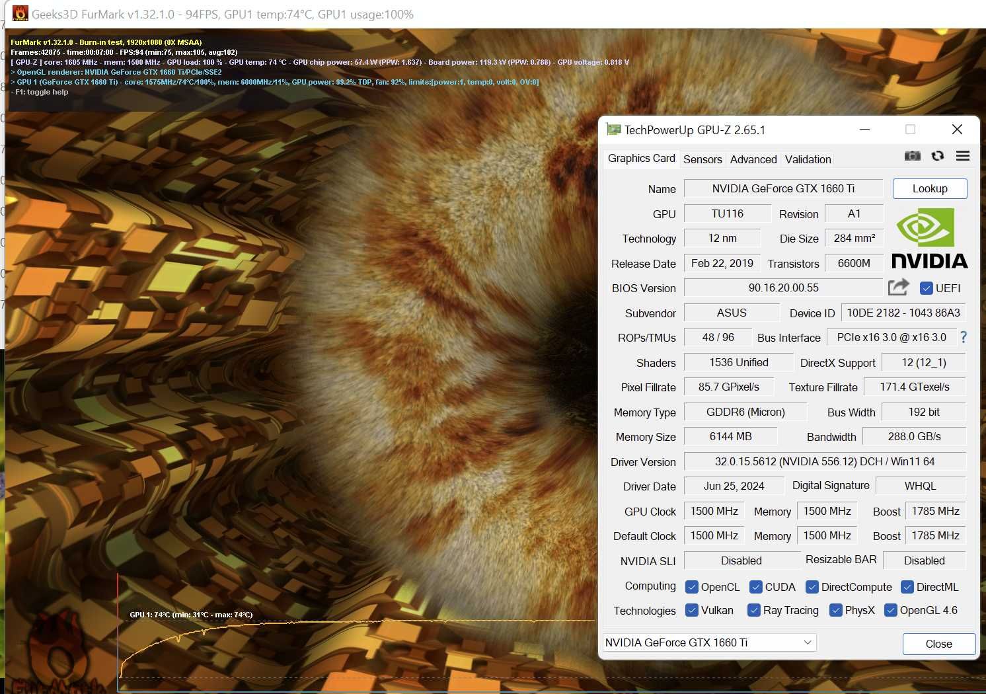Open the Advanced tab
This screenshot has height=694, width=986.
coord(753,159)
